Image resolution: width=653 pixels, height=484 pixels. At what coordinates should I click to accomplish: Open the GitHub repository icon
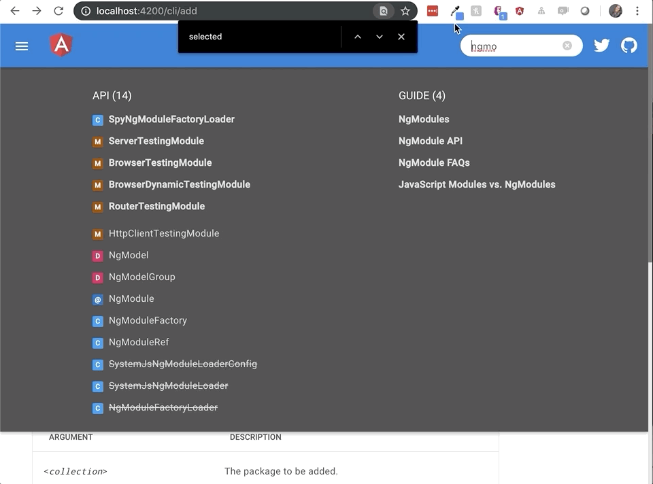(x=629, y=45)
